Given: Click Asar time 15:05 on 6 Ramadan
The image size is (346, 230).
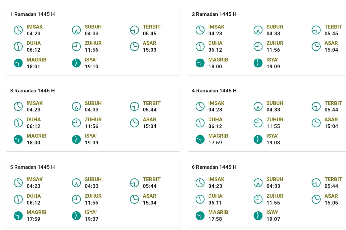Looking at the screenshot, I should click(x=331, y=203).
